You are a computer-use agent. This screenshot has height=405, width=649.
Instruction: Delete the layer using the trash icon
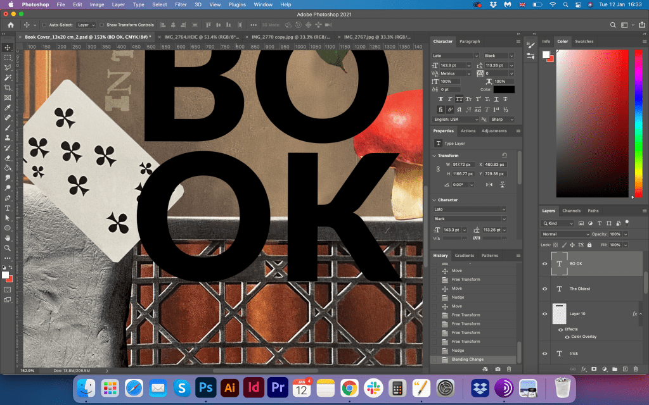coord(636,368)
